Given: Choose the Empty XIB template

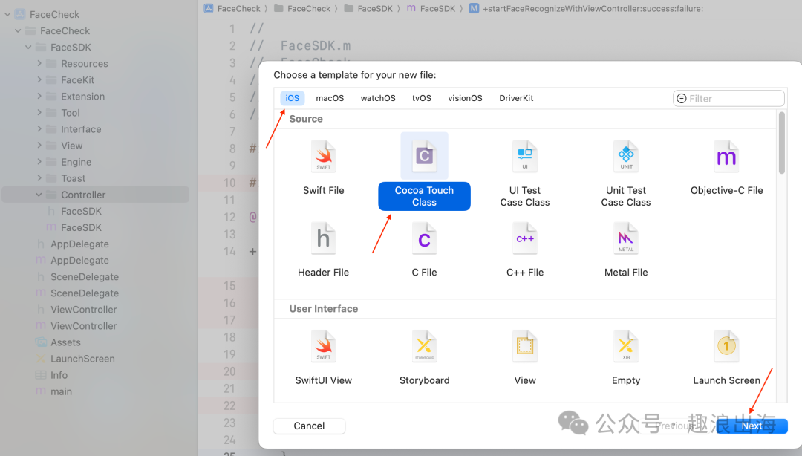Looking at the screenshot, I should point(625,358).
